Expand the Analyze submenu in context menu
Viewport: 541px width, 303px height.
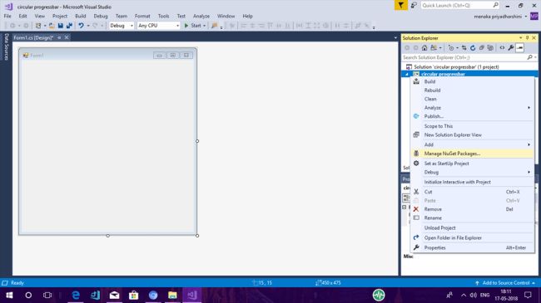tap(473, 108)
